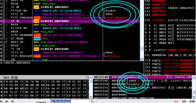Screen dimensions: 196x103
Task: Click the stack pane scrollbar thumb
Action: tap(194, 92)
